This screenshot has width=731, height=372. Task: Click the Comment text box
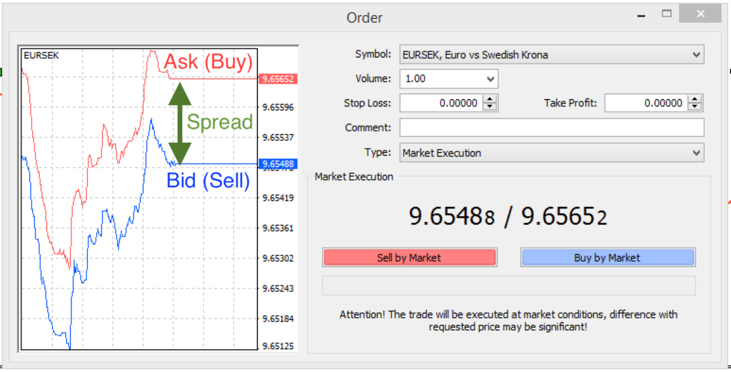tap(551, 128)
